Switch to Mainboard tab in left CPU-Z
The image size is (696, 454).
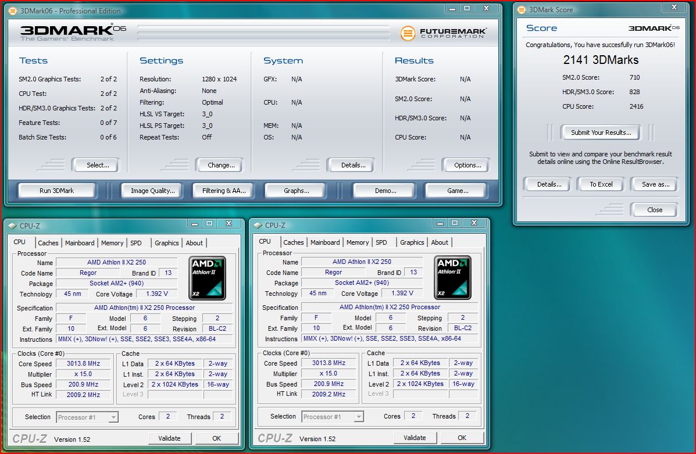tap(80, 243)
